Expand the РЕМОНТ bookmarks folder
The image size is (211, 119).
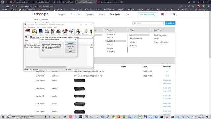[132, 10]
